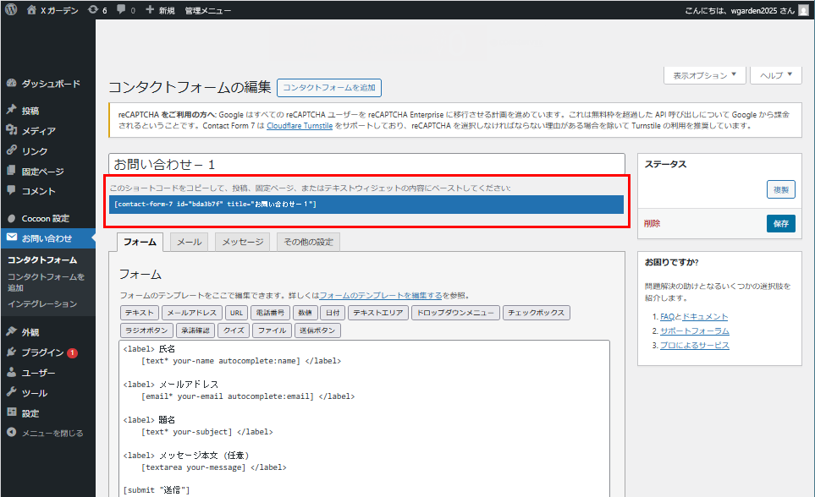
Task: Click inside the form template textarea
Action: pyautogui.click(x=365, y=418)
